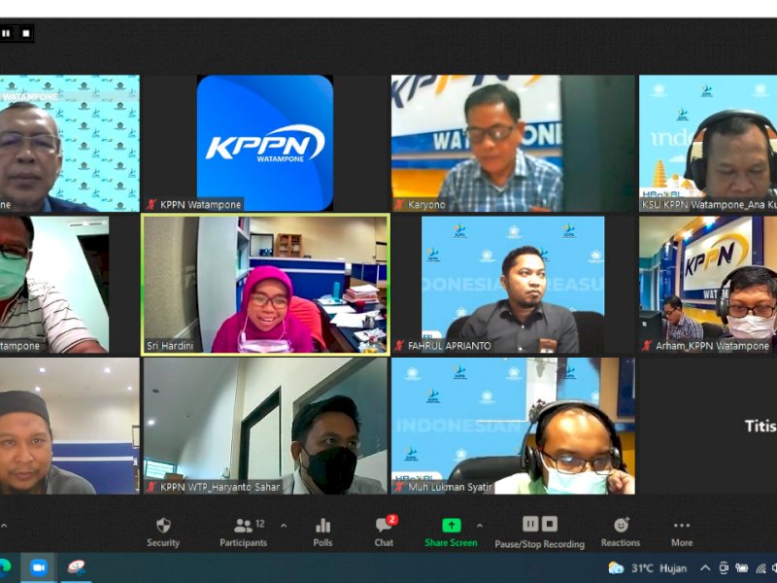
Task: Click the Sri Hardini name label
Action: 169,346
